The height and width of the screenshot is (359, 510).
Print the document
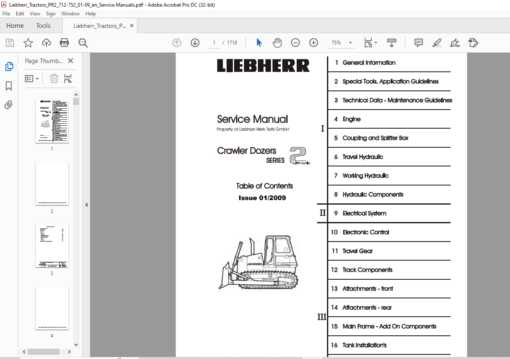(x=64, y=43)
